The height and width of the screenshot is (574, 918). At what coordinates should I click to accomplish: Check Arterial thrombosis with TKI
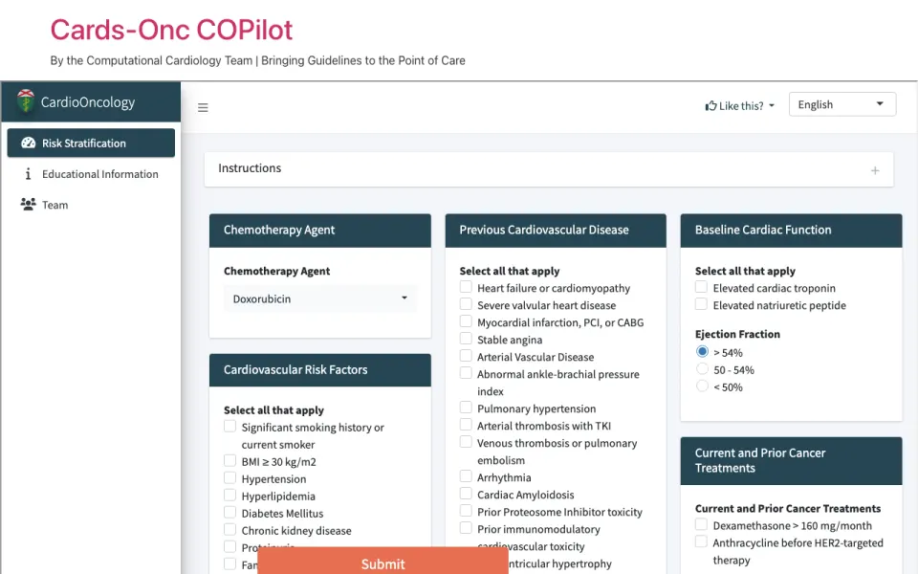[466, 425]
